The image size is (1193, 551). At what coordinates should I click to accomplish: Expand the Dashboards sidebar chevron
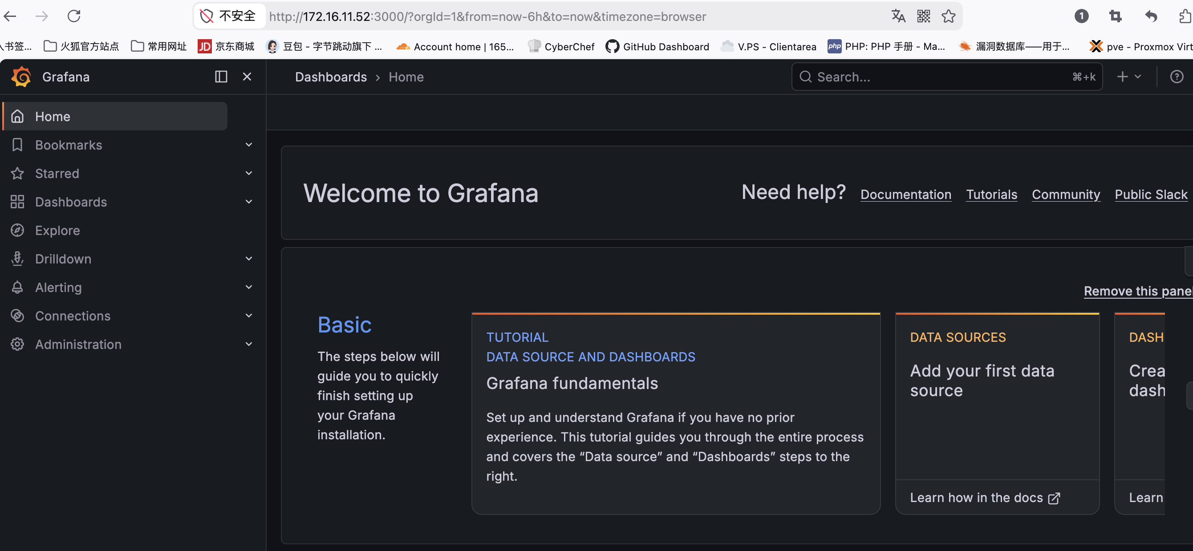(x=249, y=202)
